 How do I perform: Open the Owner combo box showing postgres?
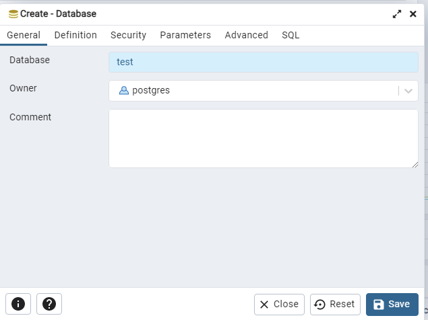point(256,90)
